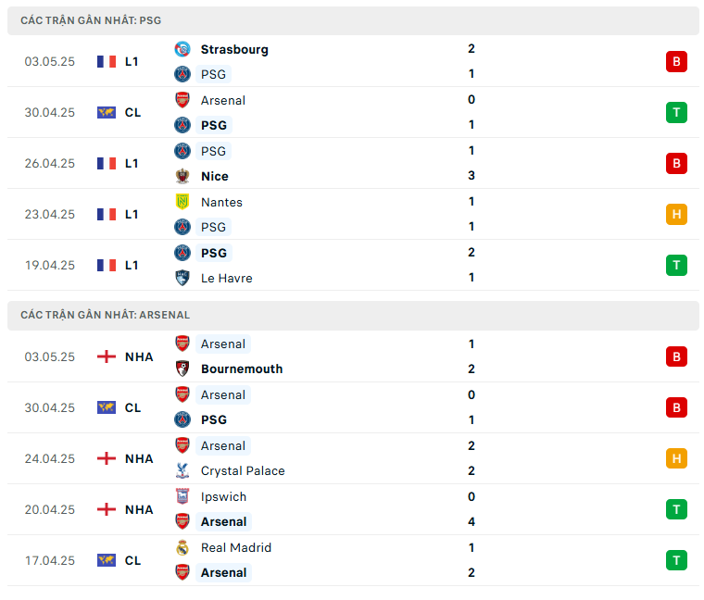Click the Nantes club crest
This screenshot has height=600, width=704.
[x=182, y=202]
